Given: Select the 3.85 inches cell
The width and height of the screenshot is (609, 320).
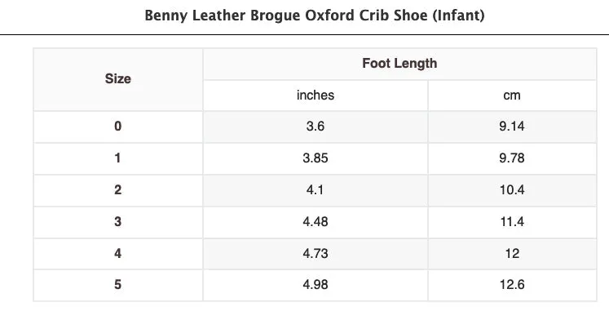Looking at the screenshot, I should point(316,158).
